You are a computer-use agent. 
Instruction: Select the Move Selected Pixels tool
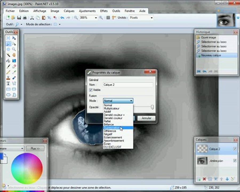14,38
